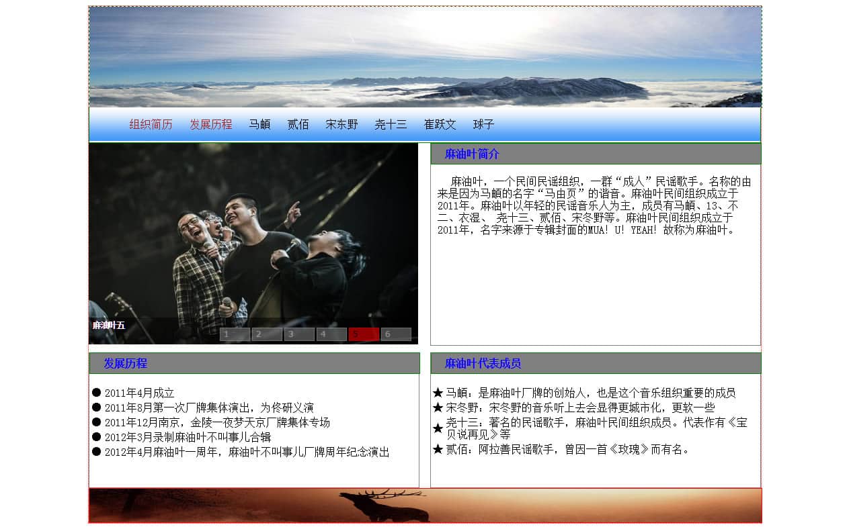Jump to slideshow slide 3
The height and width of the screenshot is (529, 849).
point(299,334)
